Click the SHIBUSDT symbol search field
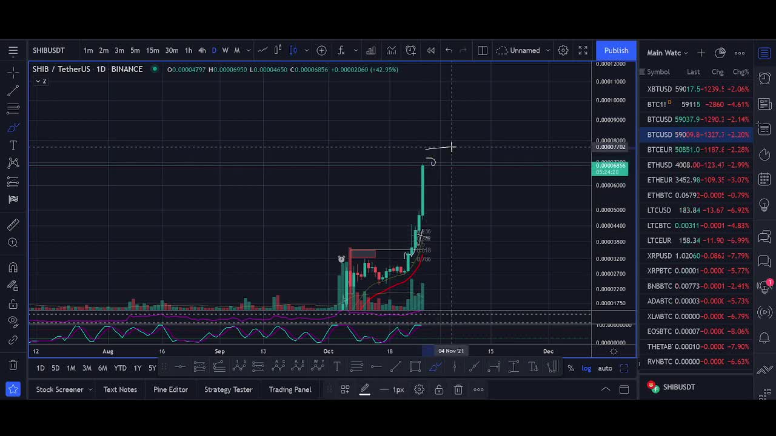This screenshot has width=776, height=436. (48, 50)
